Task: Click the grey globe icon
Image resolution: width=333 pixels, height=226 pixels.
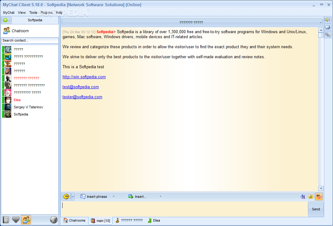Action: coord(53,220)
